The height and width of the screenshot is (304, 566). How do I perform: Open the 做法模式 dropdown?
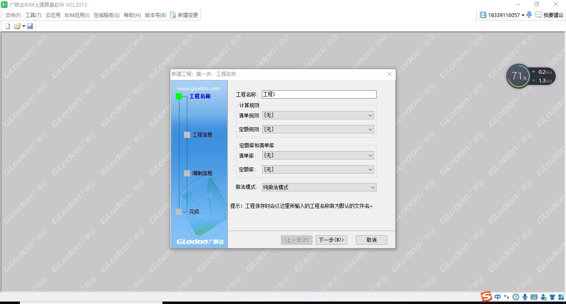click(319, 187)
